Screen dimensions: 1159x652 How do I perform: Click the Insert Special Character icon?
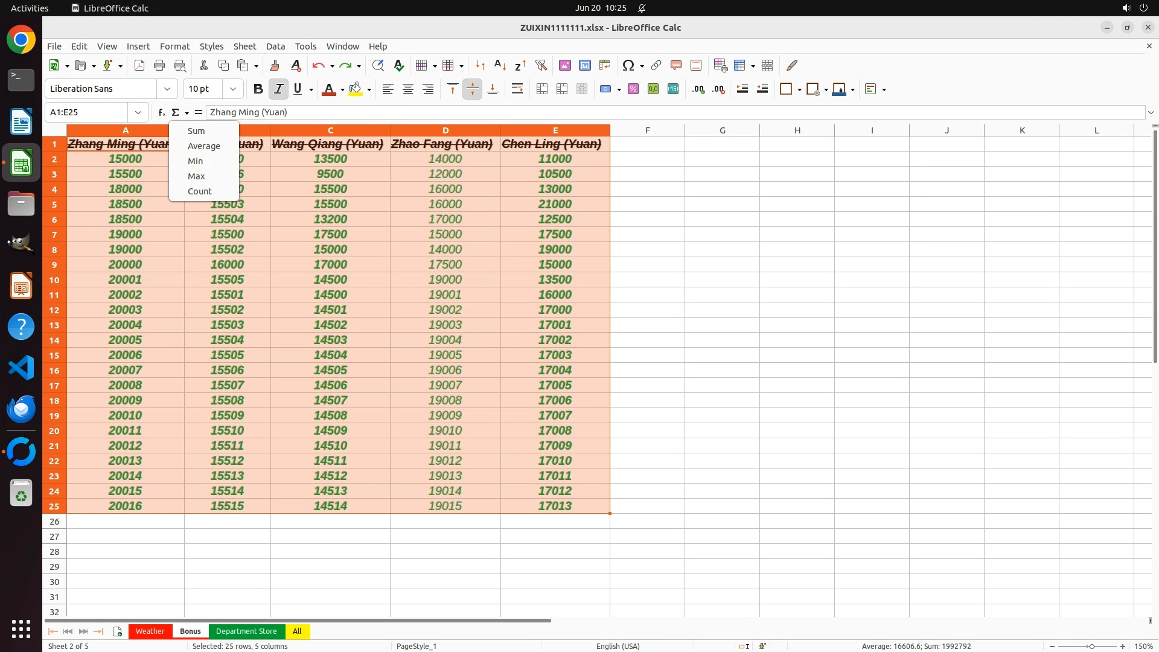point(628,65)
